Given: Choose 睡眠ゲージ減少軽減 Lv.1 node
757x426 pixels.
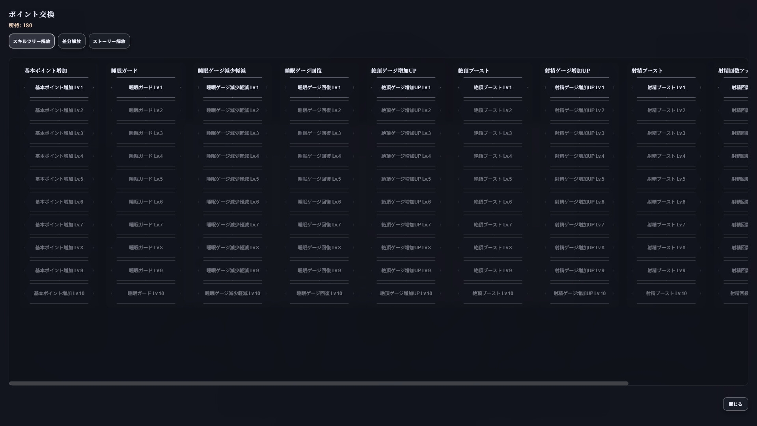Looking at the screenshot, I should (x=233, y=88).
